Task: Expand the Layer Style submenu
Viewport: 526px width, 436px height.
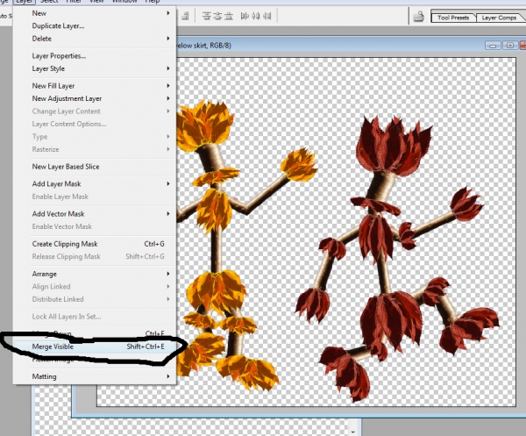Action: 95,68
